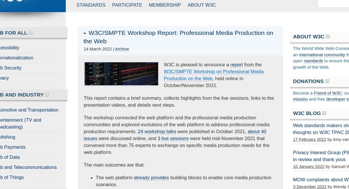Screen dimensions: 349x189
Task: Go to Web of Things
Action: tap(12, 177)
